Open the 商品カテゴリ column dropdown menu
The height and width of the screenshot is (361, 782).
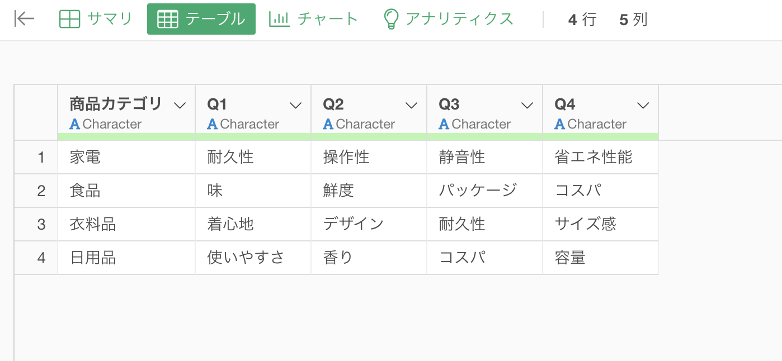[x=180, y=105]
